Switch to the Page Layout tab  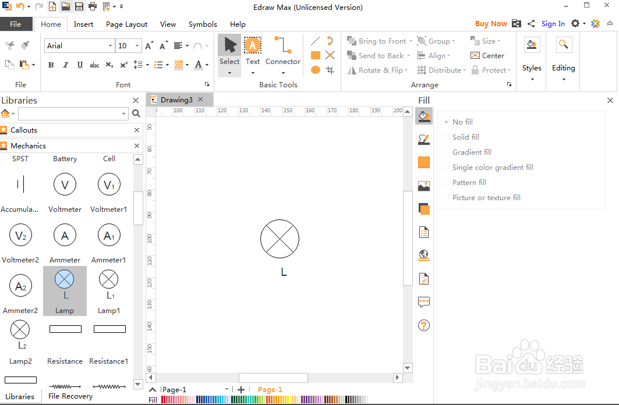[x=126, y=24]
